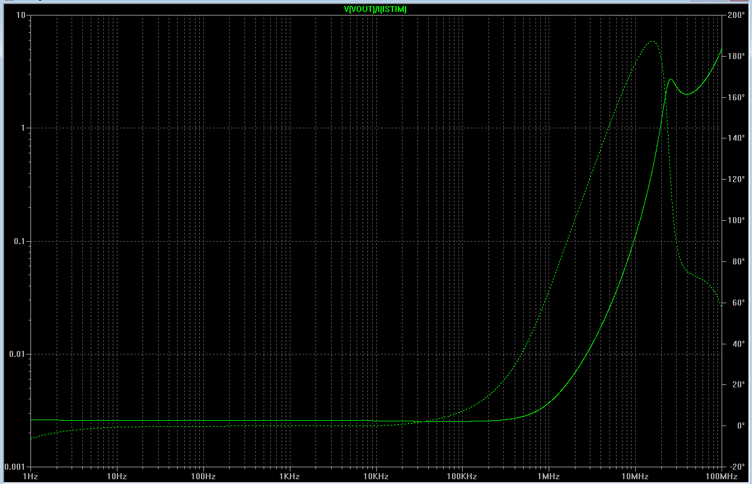Click the 140° phase axis label

pyautogui.click(x=736, y=138)
